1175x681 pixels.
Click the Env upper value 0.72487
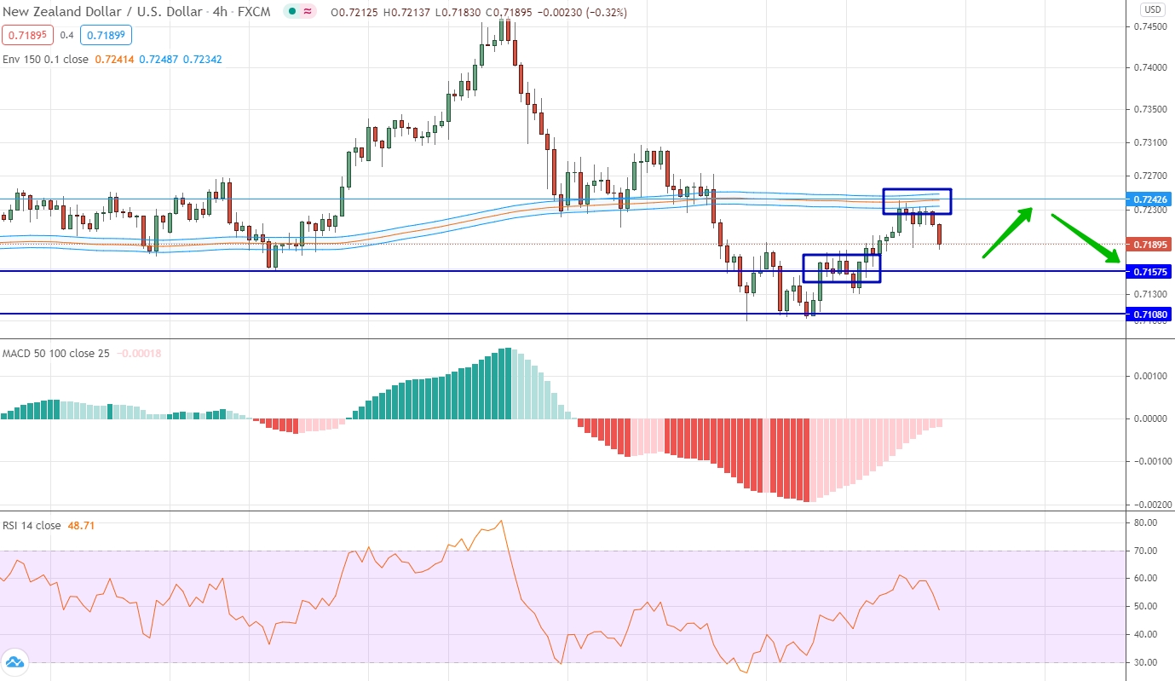tap(157, 59)
